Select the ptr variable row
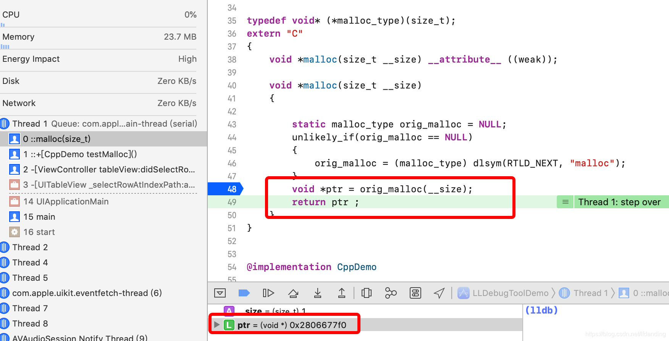 [365, 325]
